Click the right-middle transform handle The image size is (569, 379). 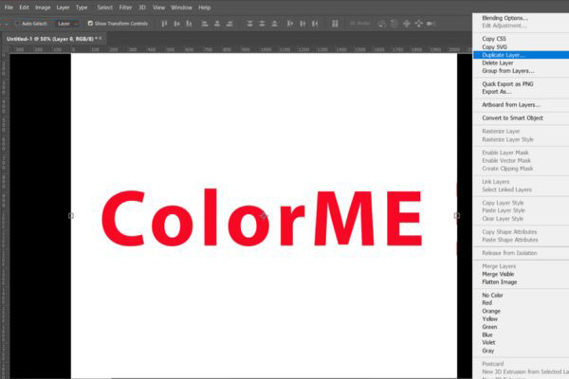pos(457,216)
